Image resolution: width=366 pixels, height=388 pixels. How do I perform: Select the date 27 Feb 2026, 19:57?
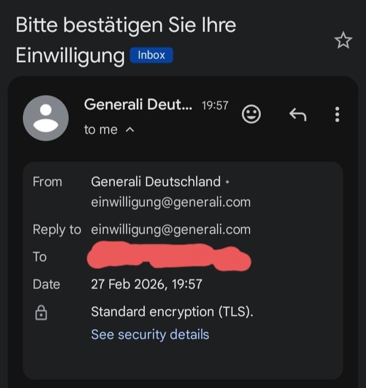[x=146, y=284]
